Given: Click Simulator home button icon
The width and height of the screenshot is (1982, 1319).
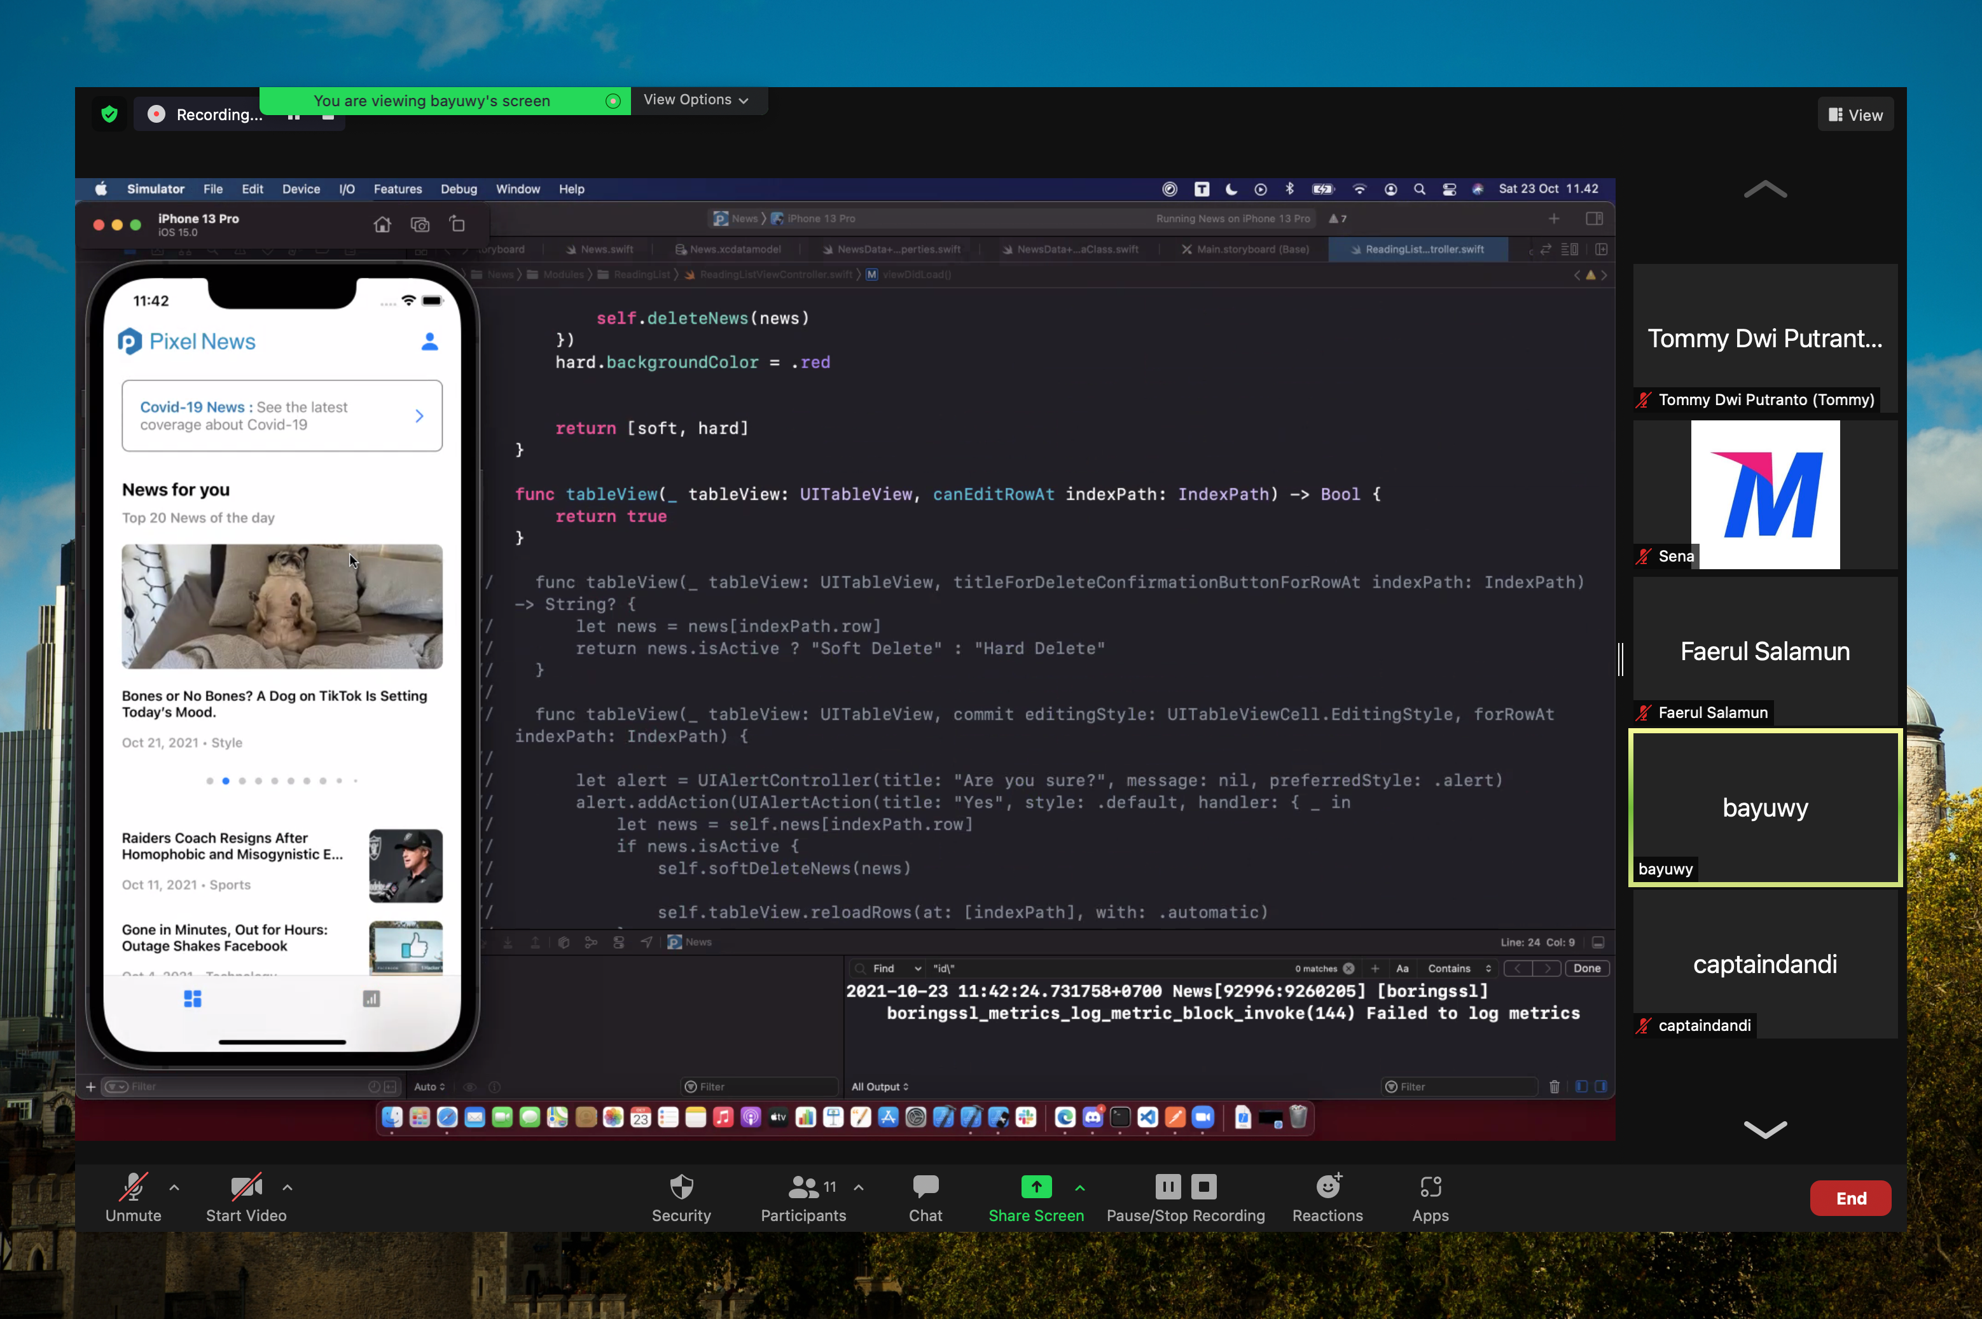Looking at the screenshot, I should pyautogui.click(x=382, y=224).
